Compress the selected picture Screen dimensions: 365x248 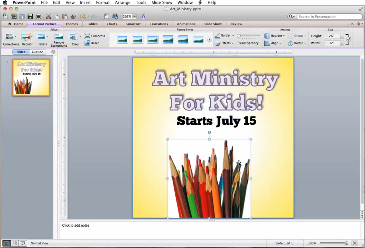click(x=95, y=36)
